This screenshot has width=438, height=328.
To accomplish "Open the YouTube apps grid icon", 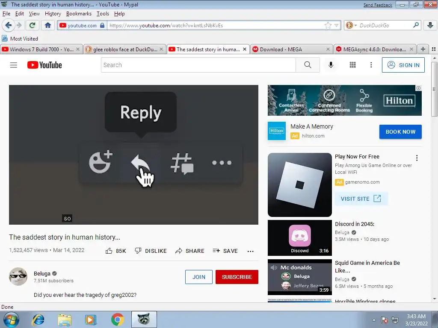I will click(x=353, y=65).
